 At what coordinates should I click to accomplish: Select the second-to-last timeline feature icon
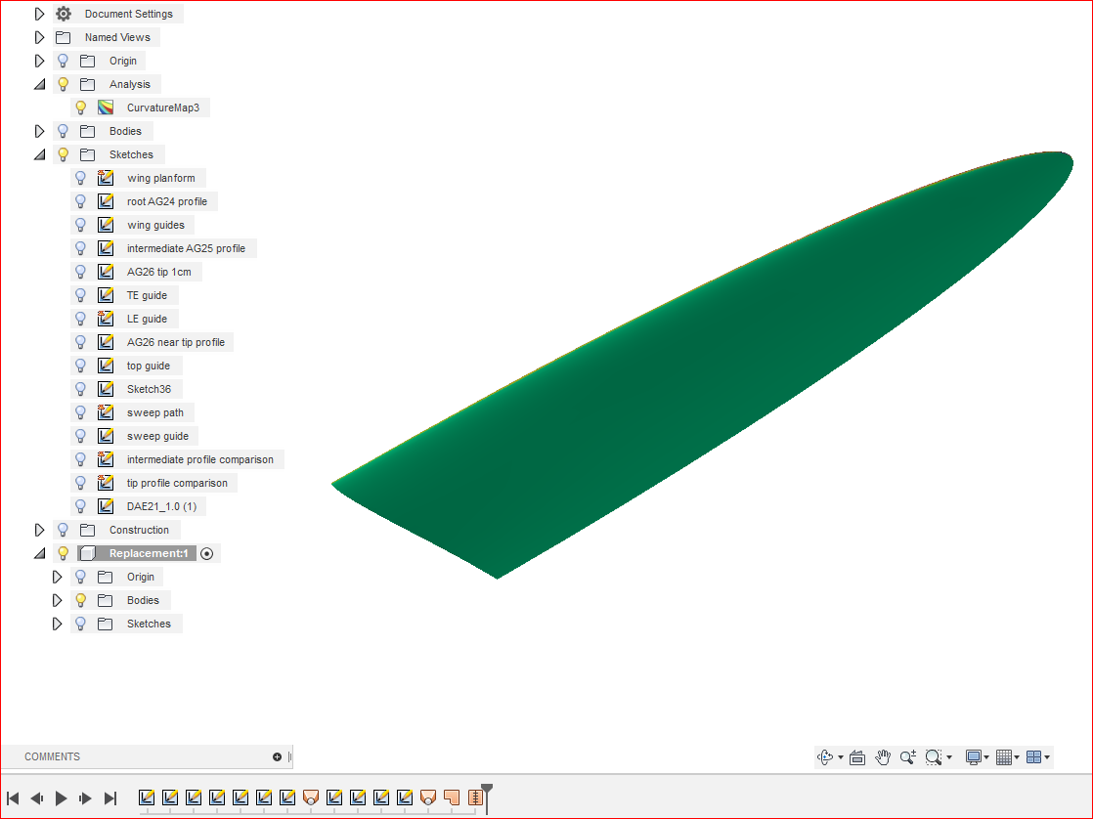pos(452,797)
